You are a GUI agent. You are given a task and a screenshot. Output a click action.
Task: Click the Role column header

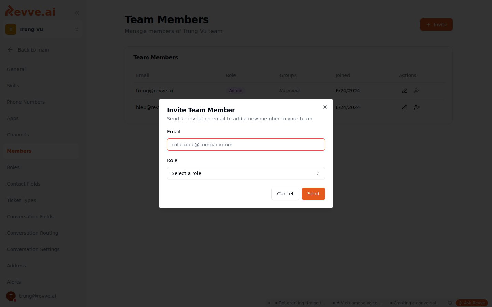231,75
